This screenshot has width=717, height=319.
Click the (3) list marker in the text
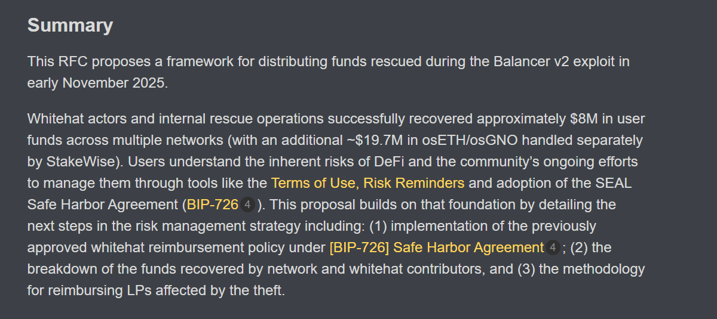[529, 269]
